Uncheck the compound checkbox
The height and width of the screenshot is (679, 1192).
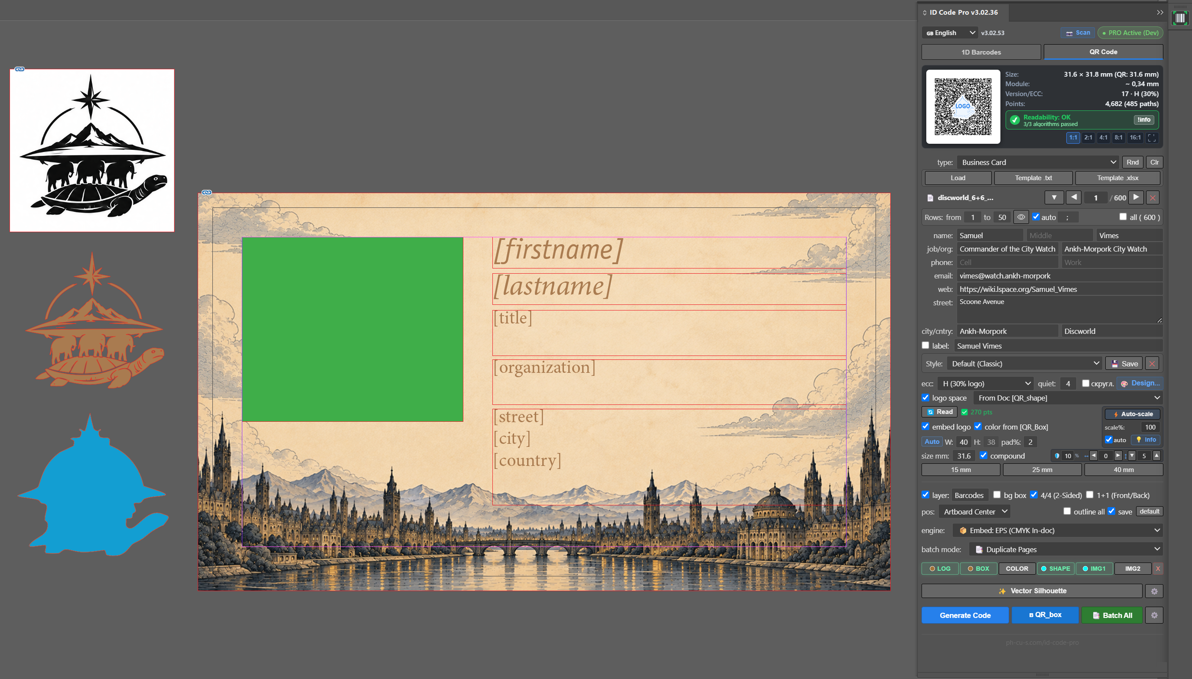984,455
